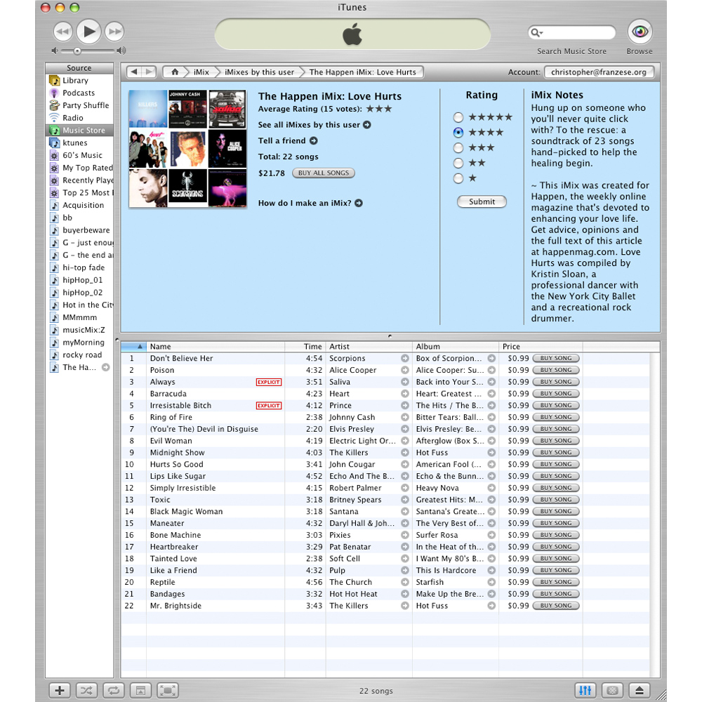This screenshot has width=702, height=702.
Task: Open the iMix breadcrumb segment
Action: [x=201, y=72]
